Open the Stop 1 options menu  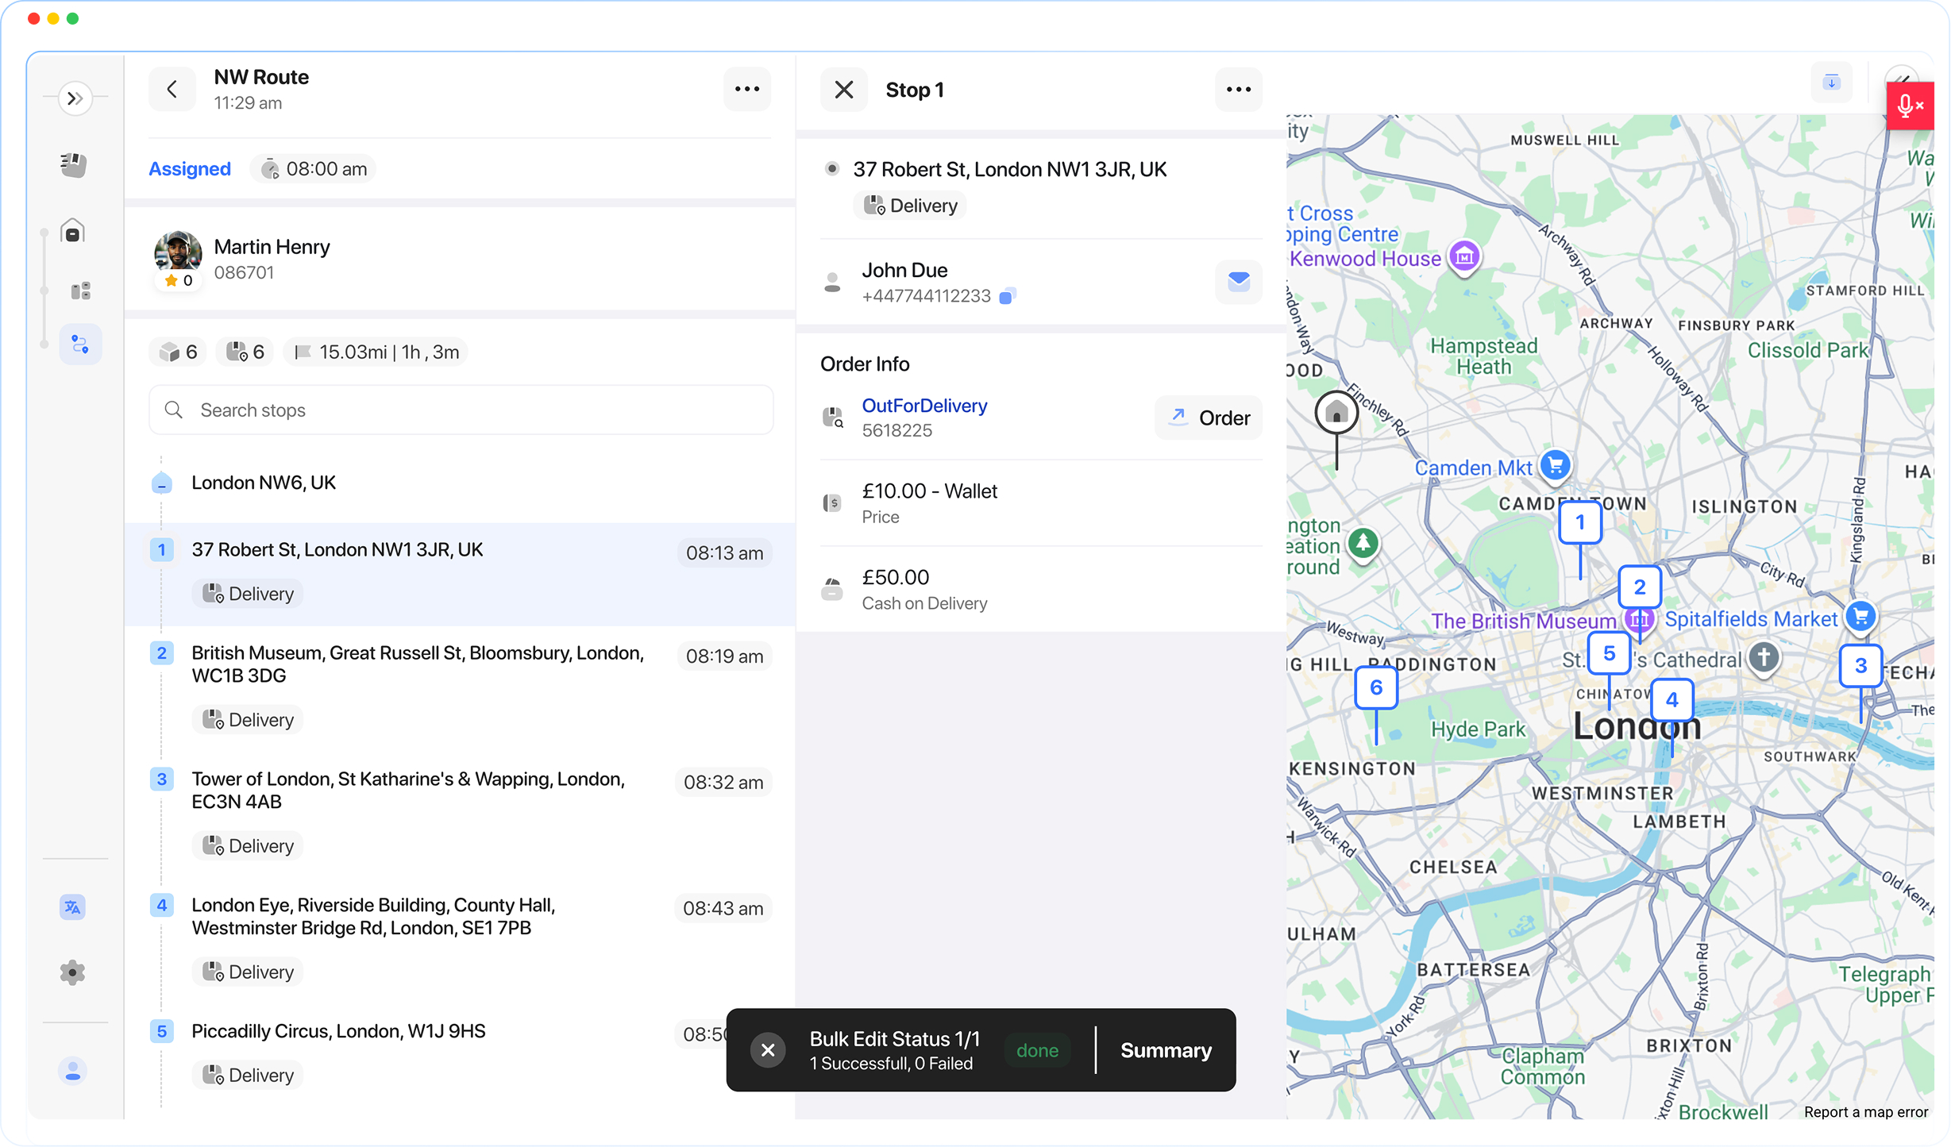1238,90
